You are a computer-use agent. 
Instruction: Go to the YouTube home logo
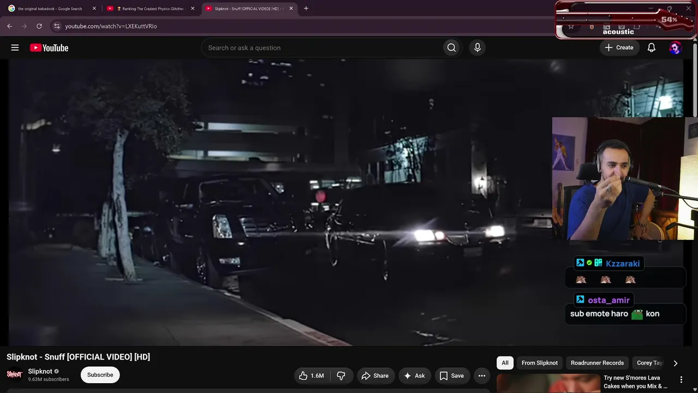click(x=49, y=47)
